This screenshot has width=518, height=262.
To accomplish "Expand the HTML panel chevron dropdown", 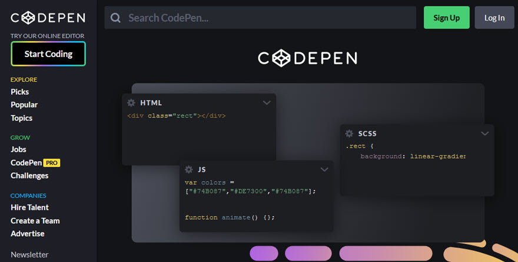I will [x=267, y=103].
